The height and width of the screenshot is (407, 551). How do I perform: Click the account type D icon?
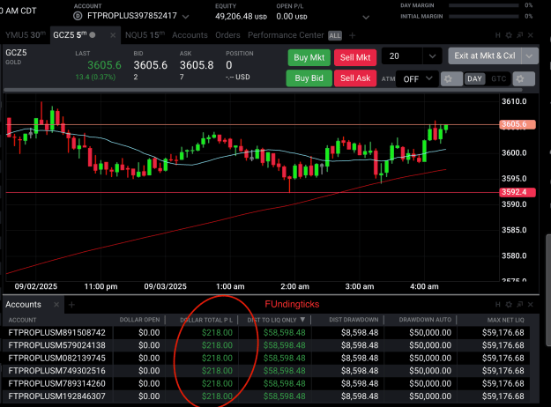coord(78,16)
